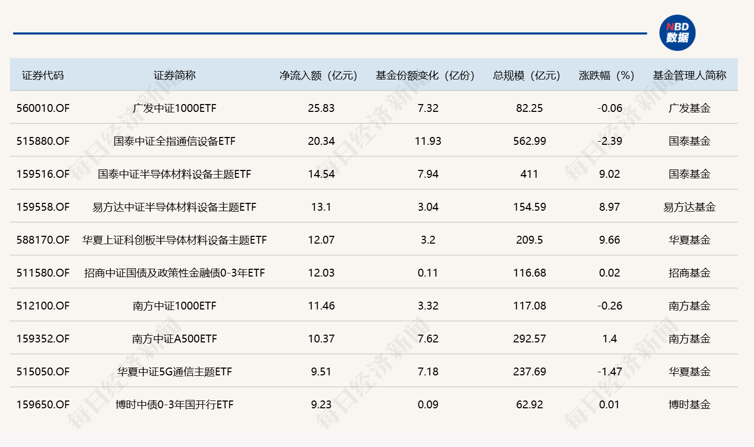Select code 511580.OF
The width and height of the screenshot is (754, 447).
[43, 273]
